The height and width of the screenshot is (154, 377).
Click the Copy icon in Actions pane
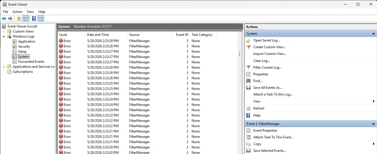click(x=248, y=144)
